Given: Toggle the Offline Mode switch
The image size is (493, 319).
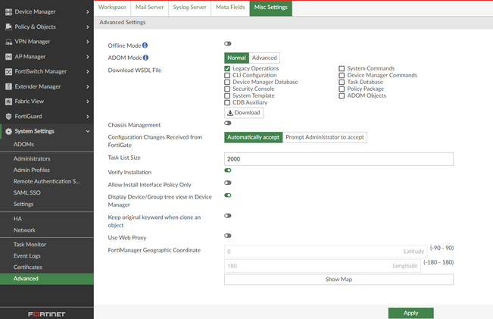Looking at the screenshot, I should (x=228, y=44).
